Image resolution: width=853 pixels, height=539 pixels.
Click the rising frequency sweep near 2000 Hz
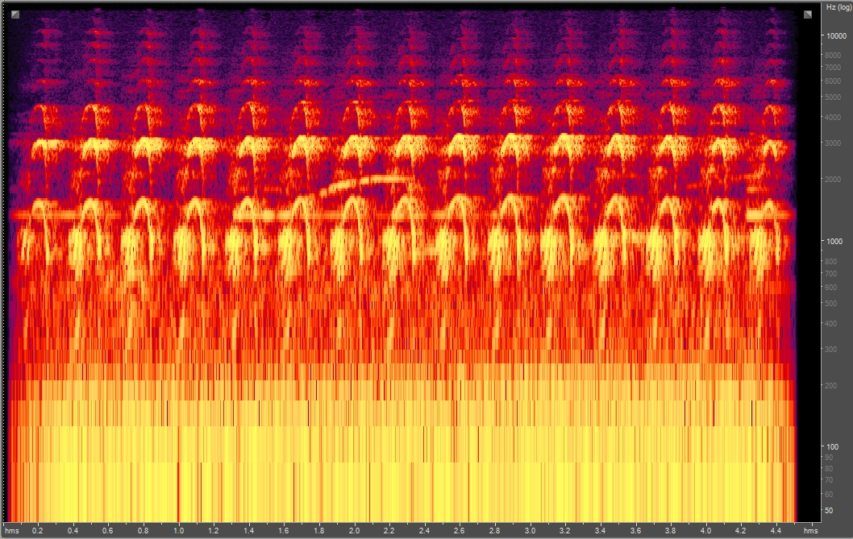(x=363, y=181)
